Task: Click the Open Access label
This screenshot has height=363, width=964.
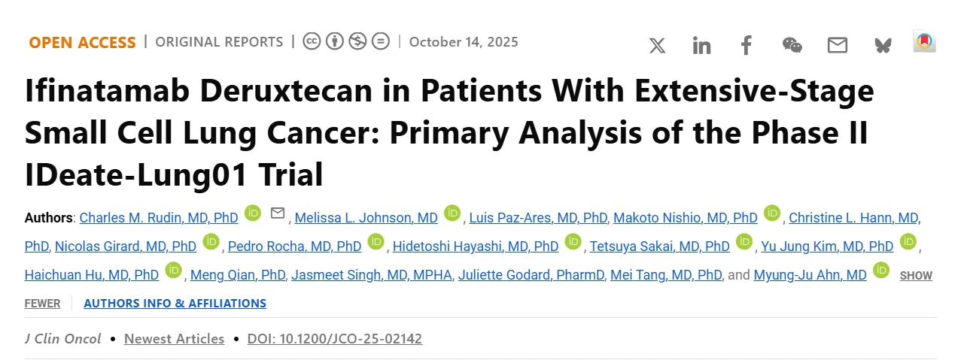Action: point(82,42)
